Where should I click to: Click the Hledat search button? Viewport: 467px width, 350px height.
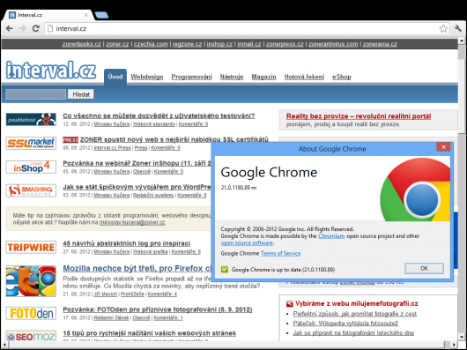tap(81, 94)
